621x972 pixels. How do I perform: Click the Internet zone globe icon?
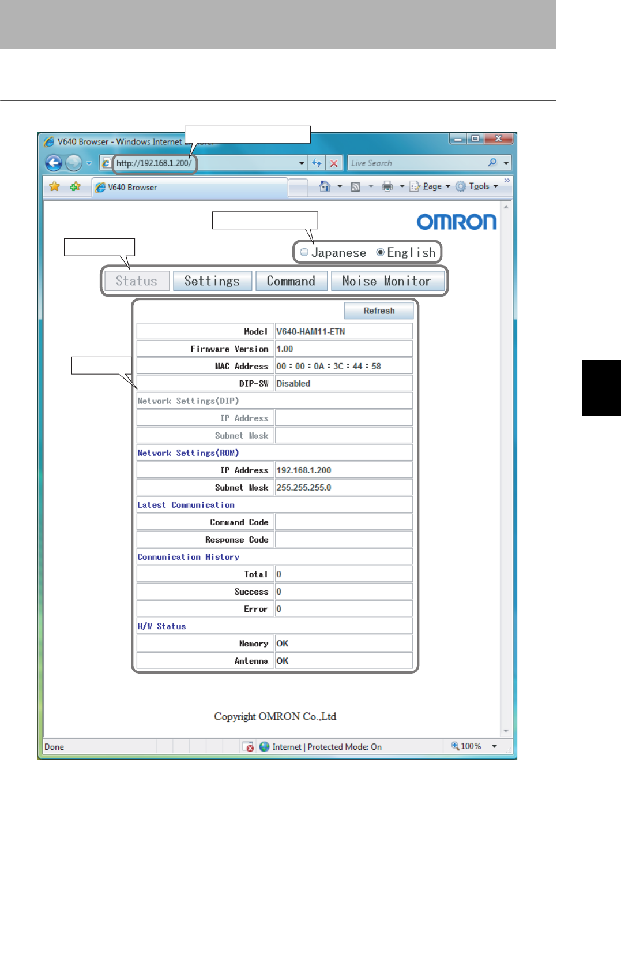[x=265, y=746]
